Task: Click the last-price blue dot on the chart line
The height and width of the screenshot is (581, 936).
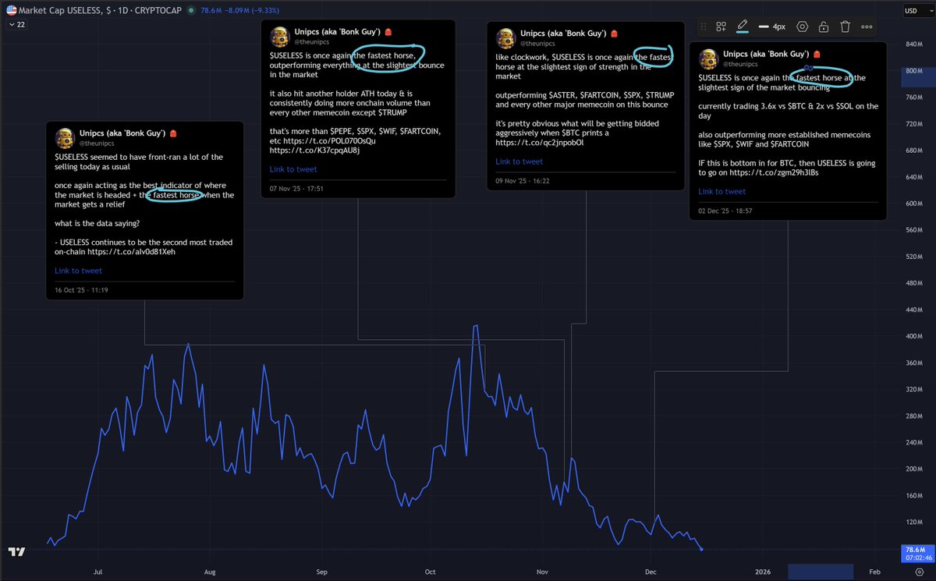Action: tap(701, 549)
